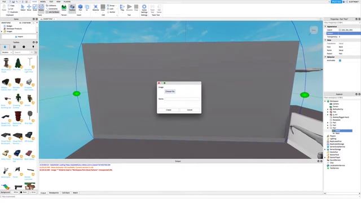Insert a new Part
The height and width of the screenshot is (203, 361).
click(x=80, y=7)
